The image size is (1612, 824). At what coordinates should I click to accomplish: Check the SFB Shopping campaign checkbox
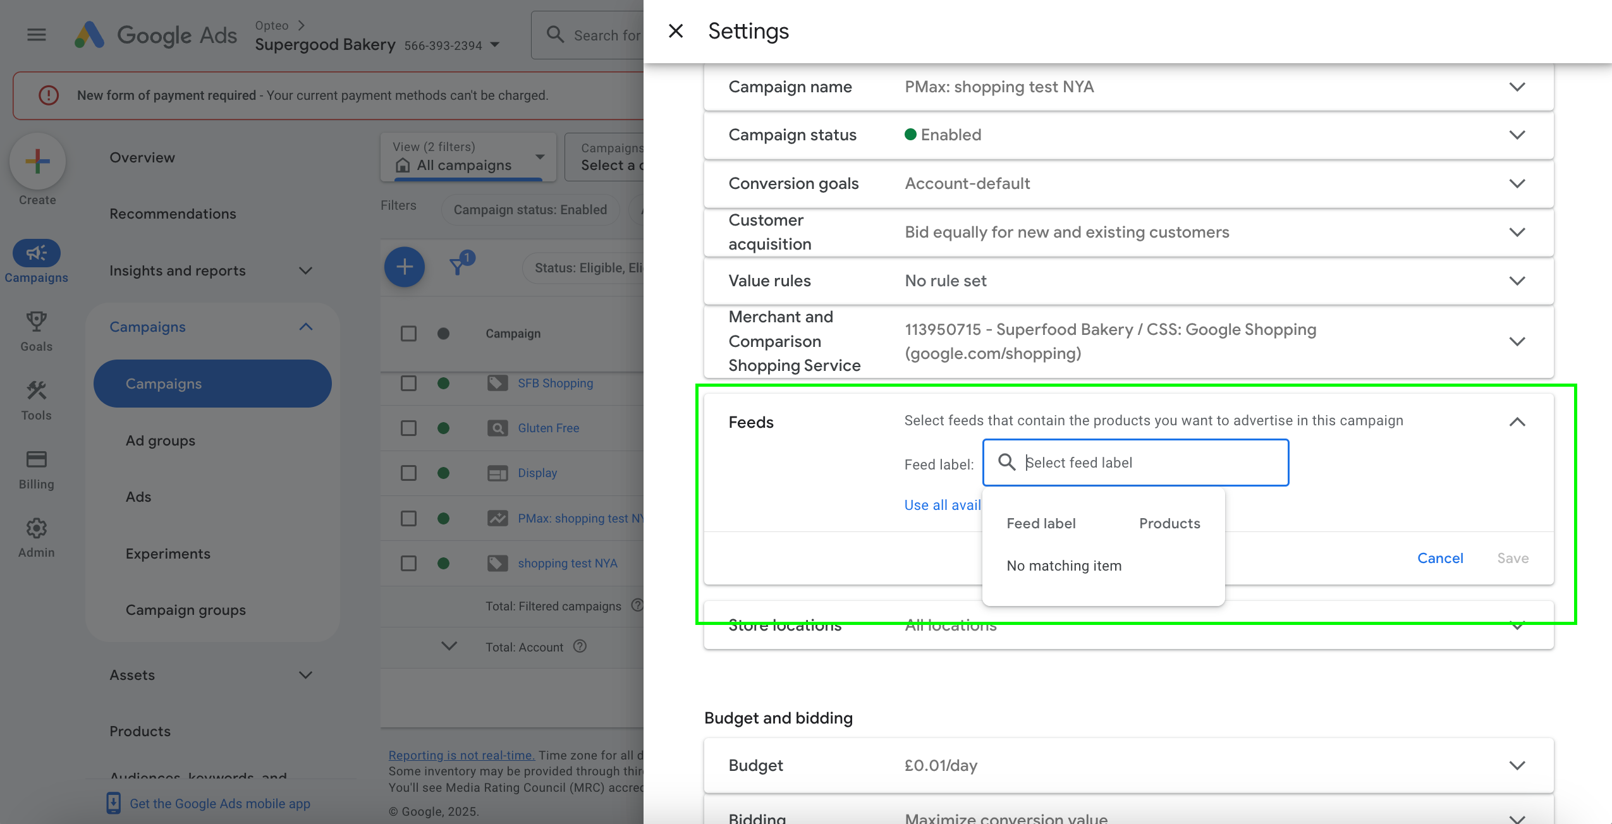pos(409,383)
